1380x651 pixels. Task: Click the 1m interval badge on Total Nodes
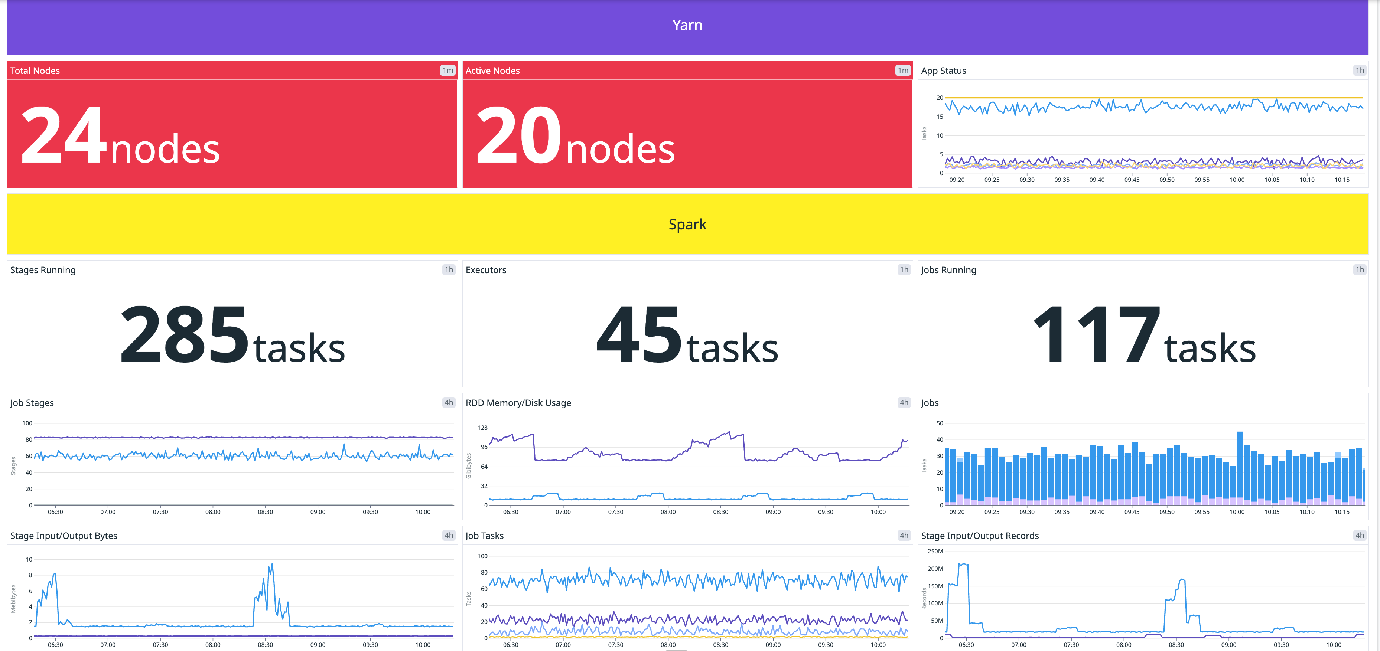(x=447, y=70)
